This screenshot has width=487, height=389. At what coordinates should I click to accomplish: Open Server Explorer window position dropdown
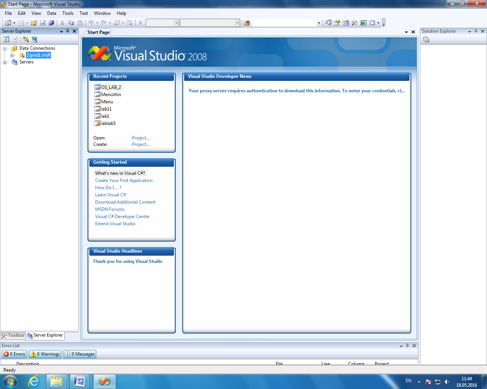click(x=61, y=32)
